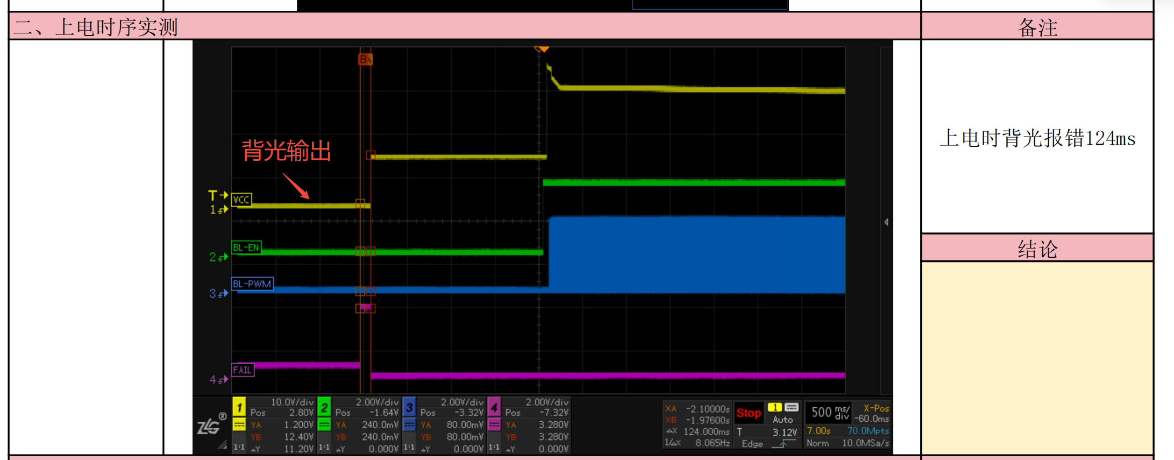
Task: Click channel 3 probe ratio 1:1
Action: click(409, 448)
